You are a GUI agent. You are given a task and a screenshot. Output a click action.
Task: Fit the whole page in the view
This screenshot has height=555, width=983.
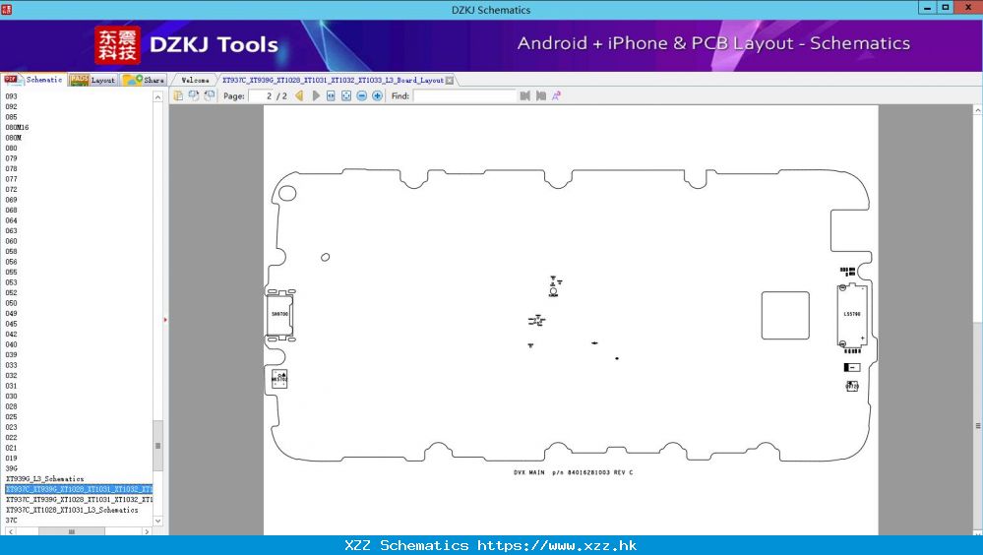coord(346,96)
